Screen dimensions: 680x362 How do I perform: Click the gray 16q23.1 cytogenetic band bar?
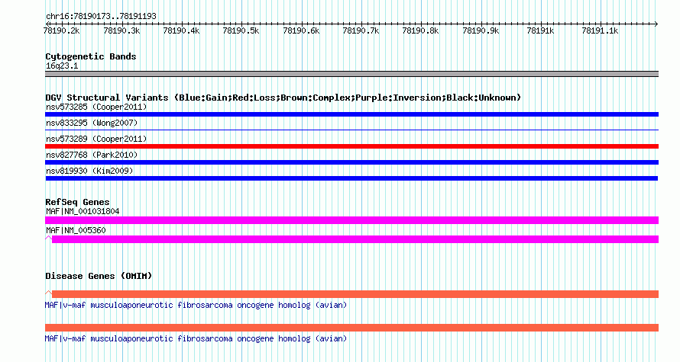(351, 74)
